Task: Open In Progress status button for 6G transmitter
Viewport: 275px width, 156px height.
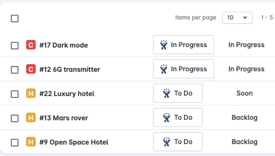Action: point(183,69)
